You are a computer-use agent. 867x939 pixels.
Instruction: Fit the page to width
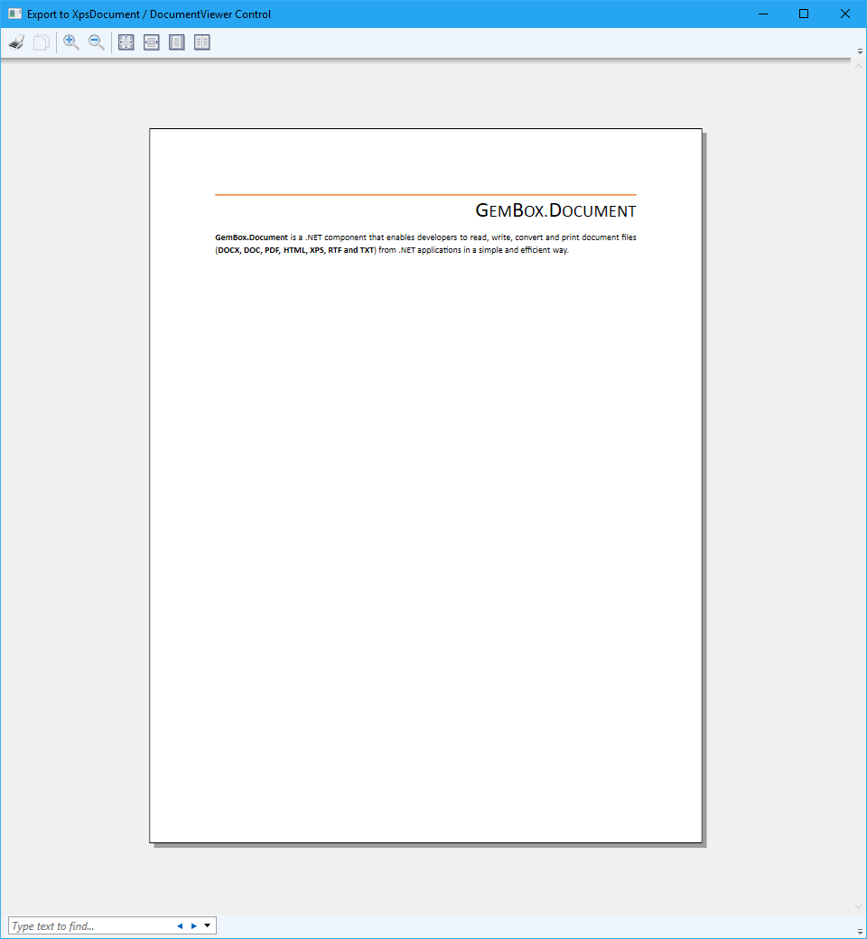[x=152, y=42]
